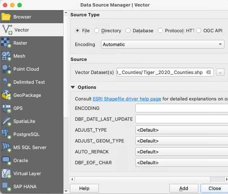Click the horizontal scrollbar right arrow
228x194 pixels.
coord(227,179)
